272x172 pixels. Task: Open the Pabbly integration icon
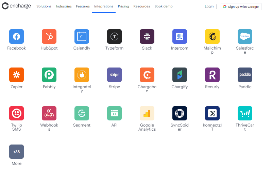tap(49, 75)
